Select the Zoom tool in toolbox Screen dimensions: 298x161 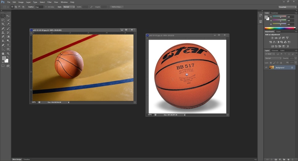point(8,54)
